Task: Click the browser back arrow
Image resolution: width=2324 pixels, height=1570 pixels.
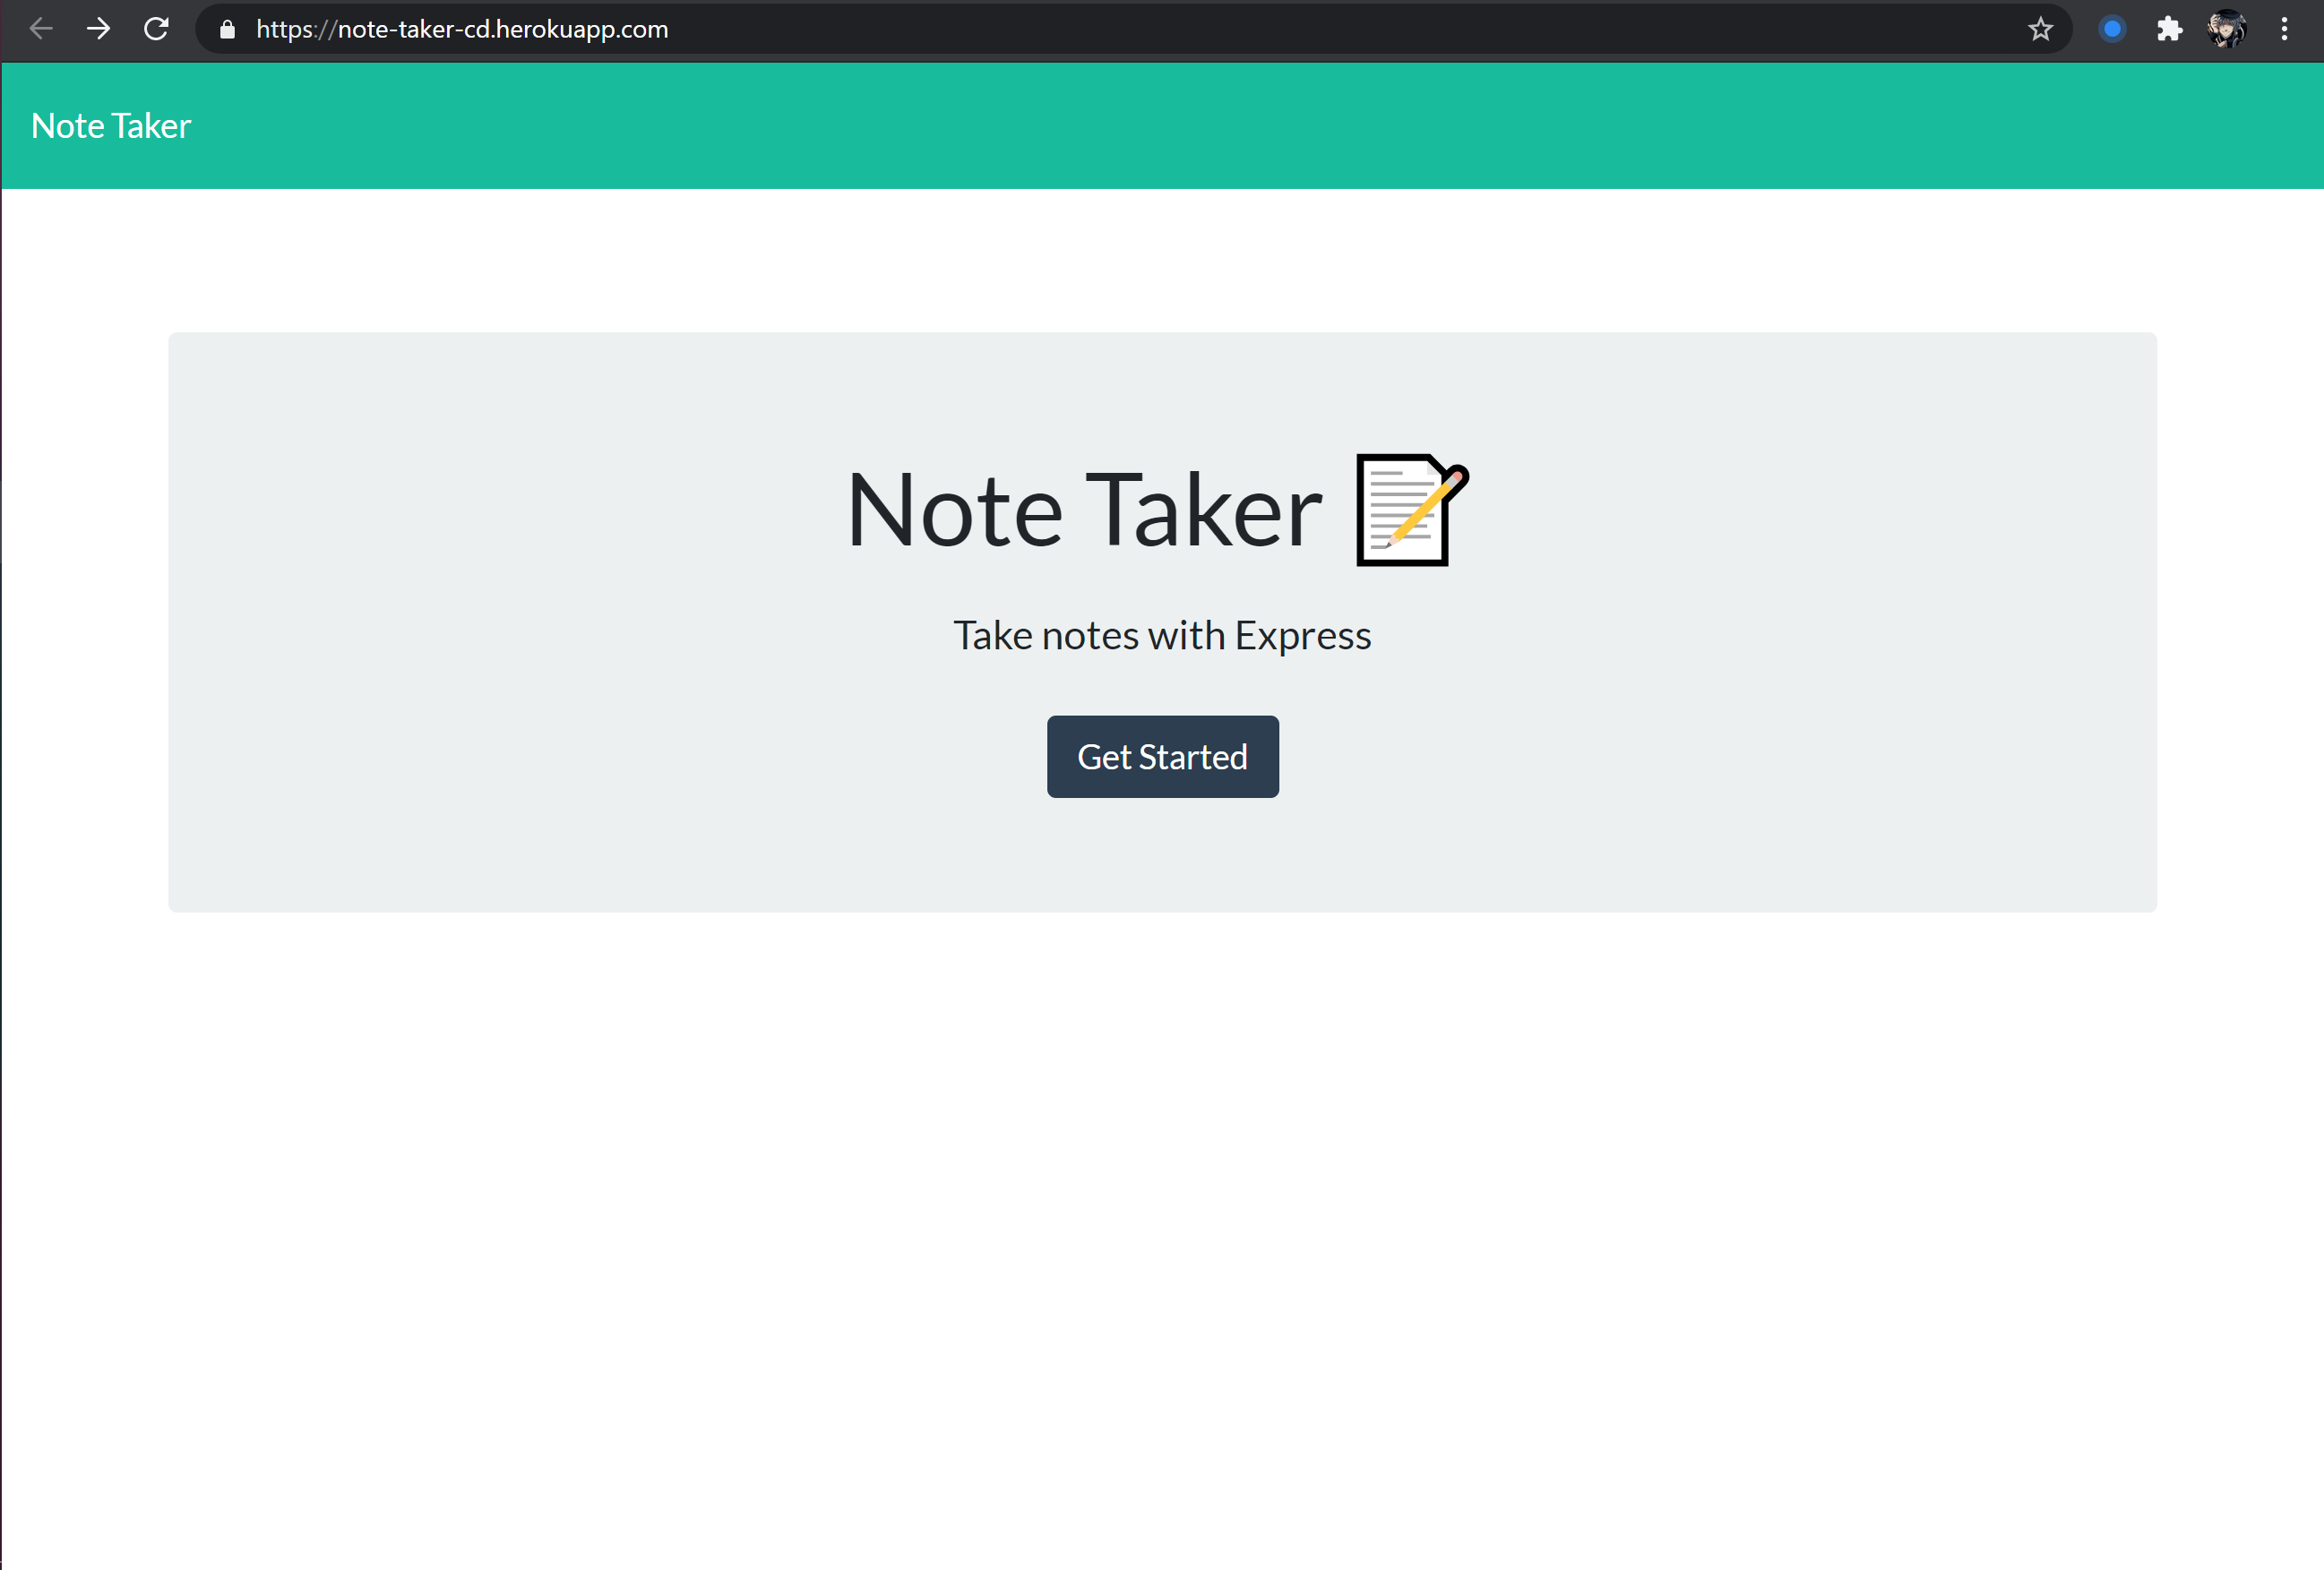Action: (x=41, y=29)
